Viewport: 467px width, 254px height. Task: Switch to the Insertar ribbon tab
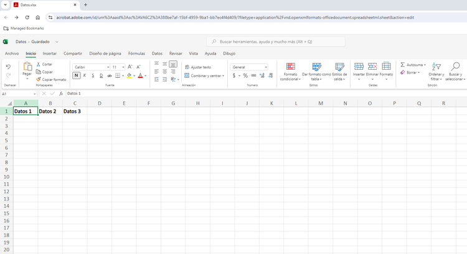coord(49,54)
